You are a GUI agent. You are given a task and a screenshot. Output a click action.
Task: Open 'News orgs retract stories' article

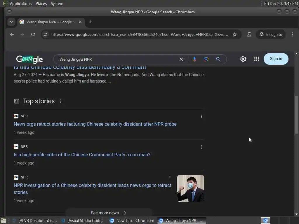click(x=95, y=124)
